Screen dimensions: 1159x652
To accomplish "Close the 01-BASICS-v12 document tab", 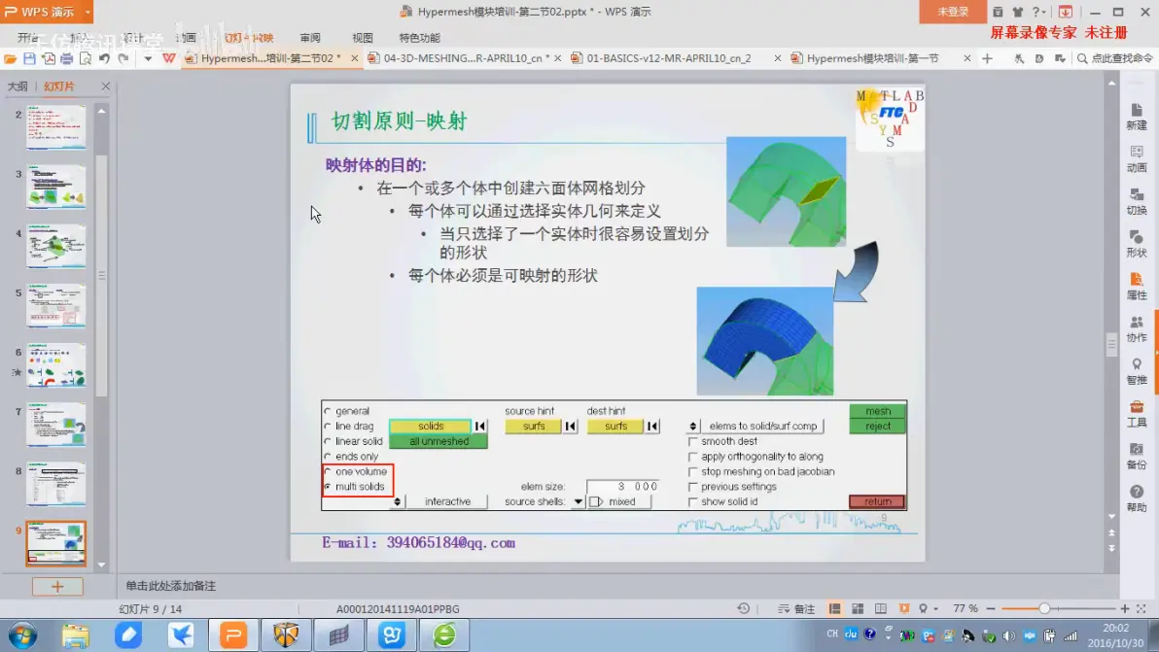I will 778,58.
